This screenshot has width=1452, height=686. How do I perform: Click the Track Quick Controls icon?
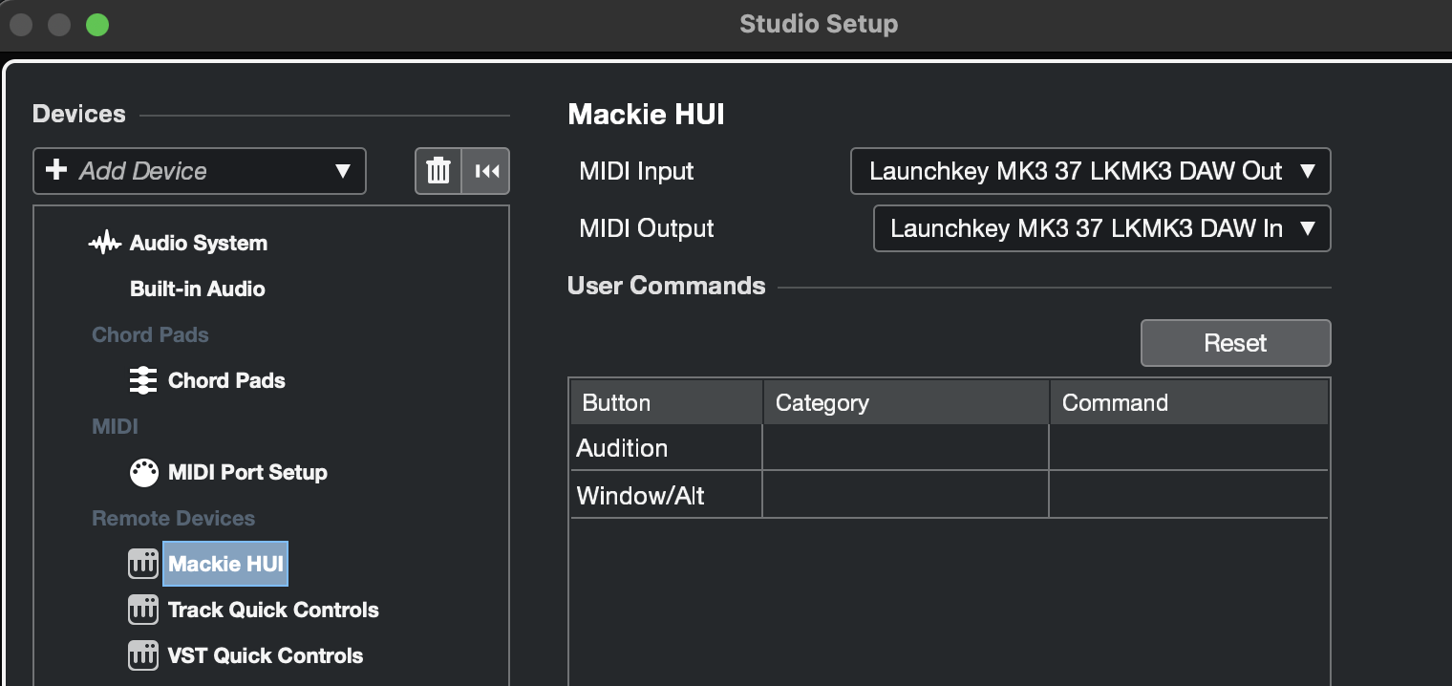click(143, 610)
